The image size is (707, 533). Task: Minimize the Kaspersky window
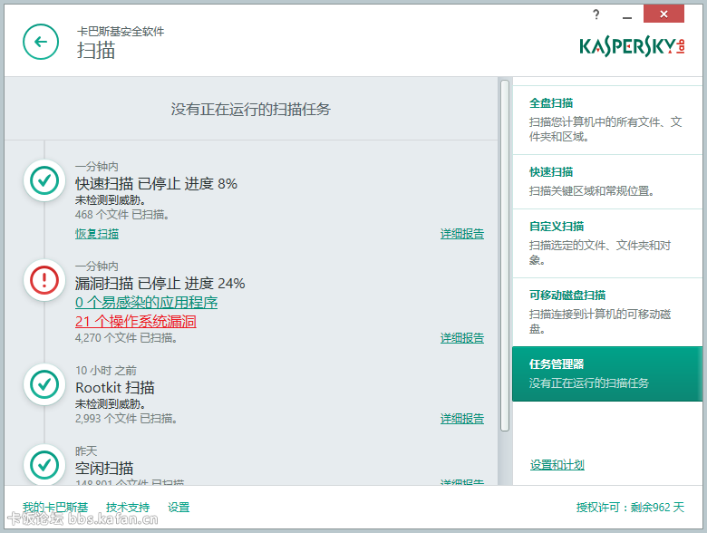(x=626, y=15)
